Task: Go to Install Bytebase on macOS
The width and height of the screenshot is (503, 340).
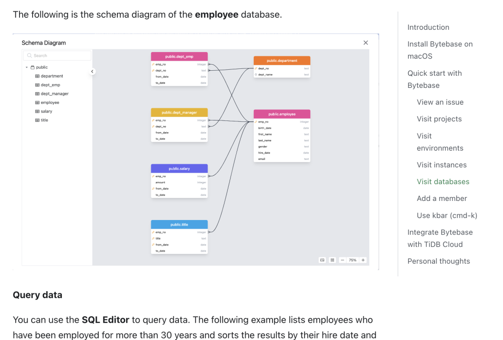Action: [440, 50]
